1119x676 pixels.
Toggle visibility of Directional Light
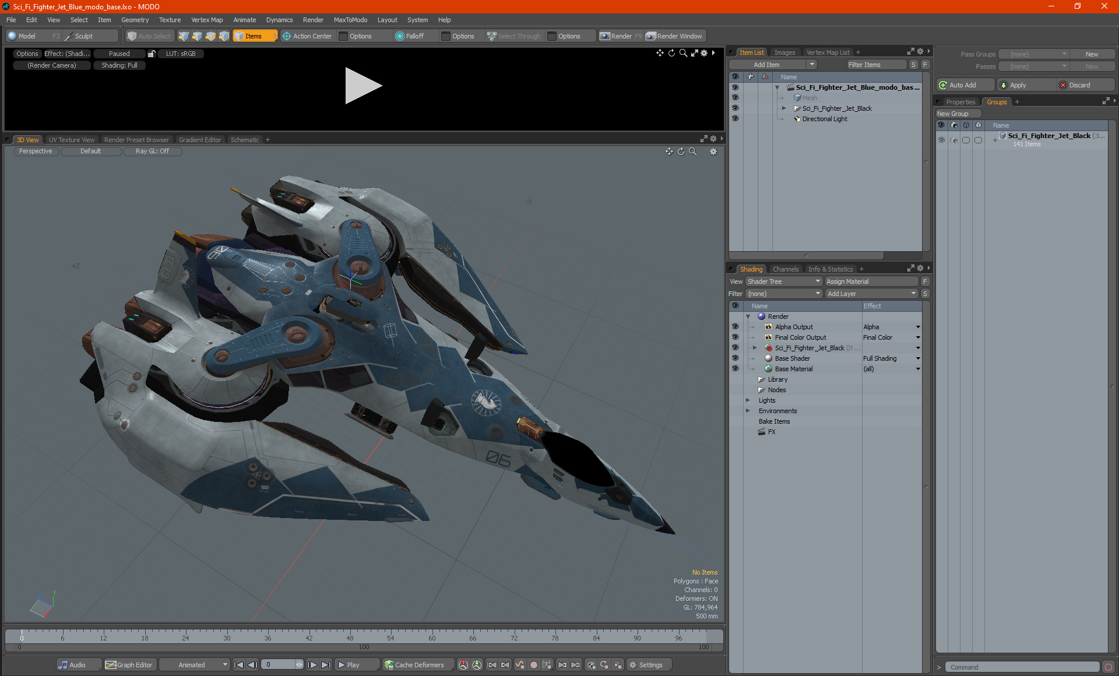[735, 119]
